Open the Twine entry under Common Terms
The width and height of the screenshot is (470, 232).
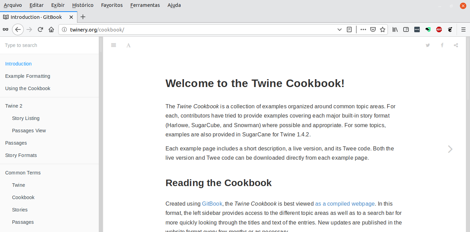coord(19,185)
